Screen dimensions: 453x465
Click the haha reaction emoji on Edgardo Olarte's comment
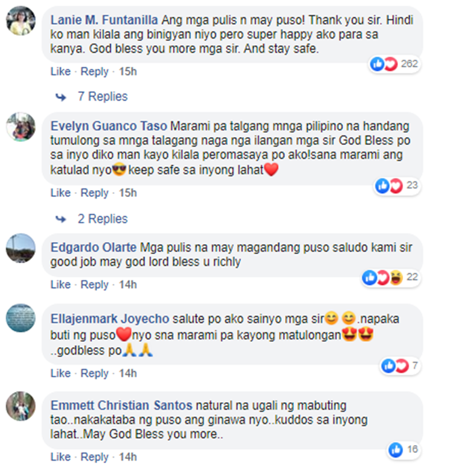pyautogui.click(x=396, y=278)
